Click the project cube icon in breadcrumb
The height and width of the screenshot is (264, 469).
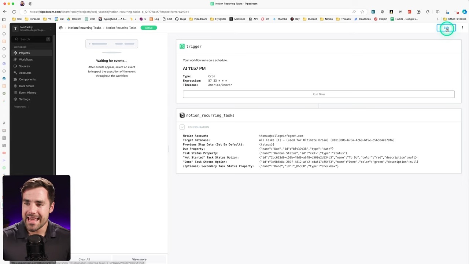tap(61, 28)
